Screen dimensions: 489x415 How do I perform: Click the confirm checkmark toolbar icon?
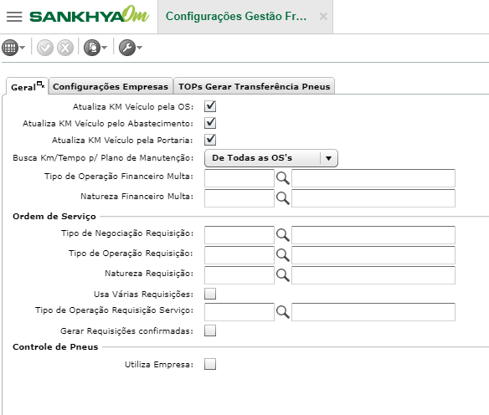(x=45, y=48)
